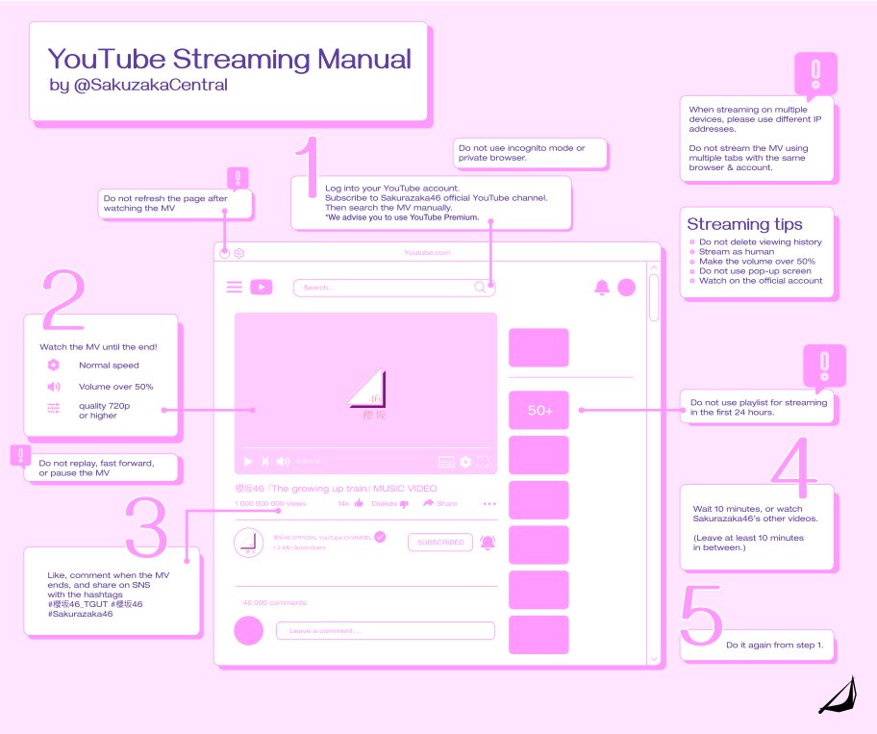Open the three-dot more options menu
877x734 pixels.
tap(489, 503)
